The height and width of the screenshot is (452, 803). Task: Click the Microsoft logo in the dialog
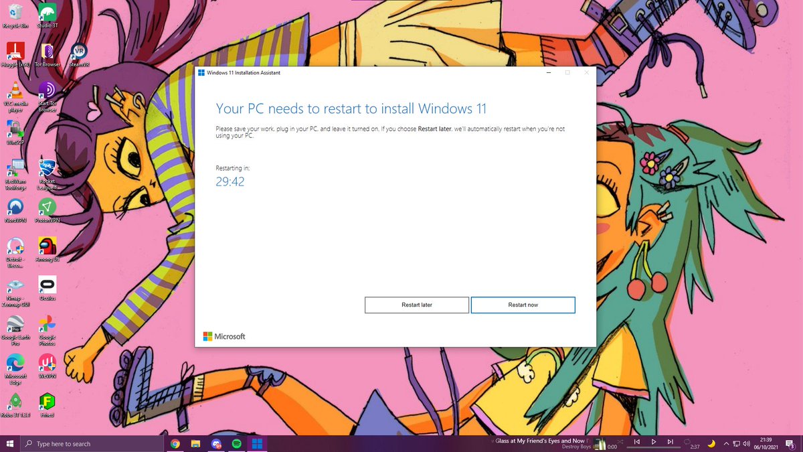[x=224, y=336]
